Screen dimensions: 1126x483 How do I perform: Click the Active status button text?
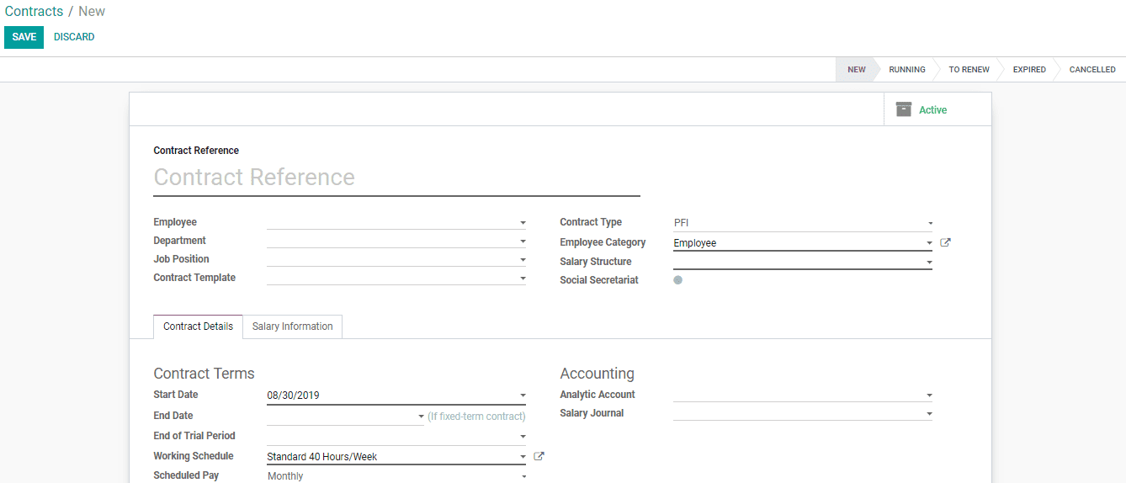point(932,110)
